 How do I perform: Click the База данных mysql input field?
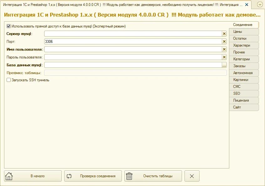coord(133,65)
